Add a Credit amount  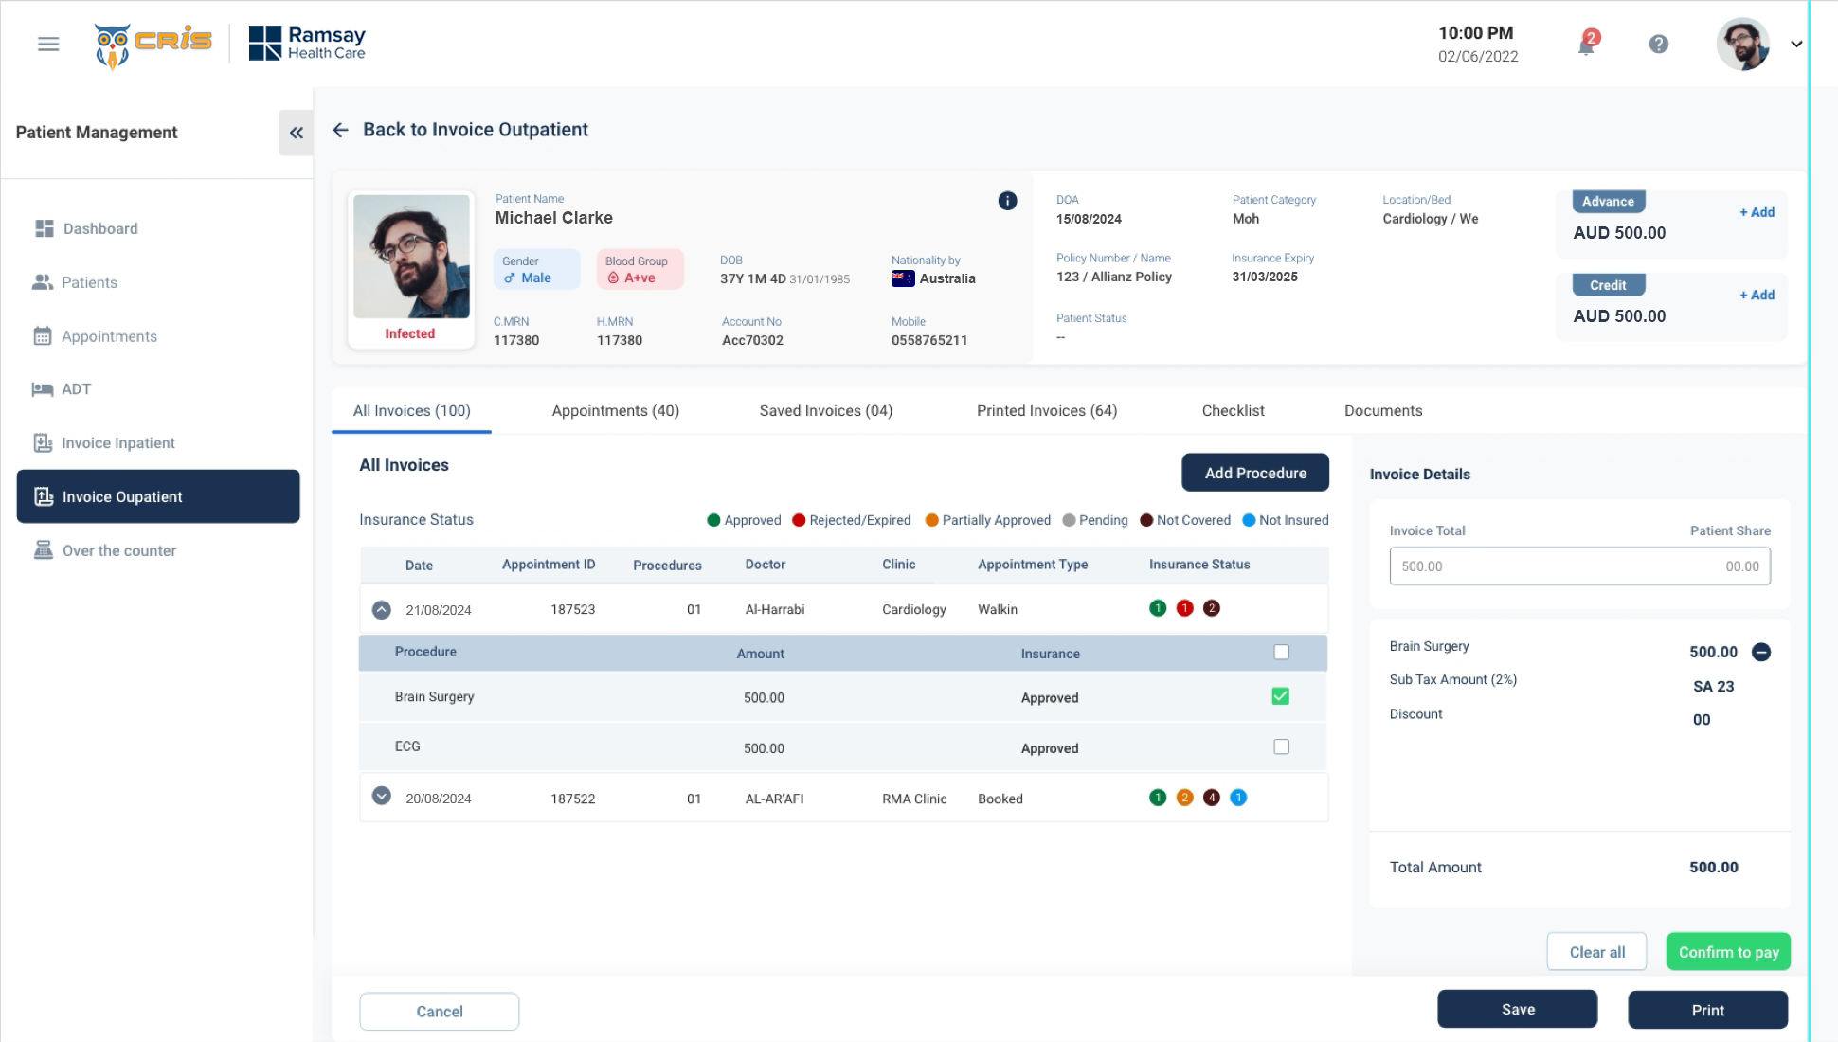[1757, 295]
